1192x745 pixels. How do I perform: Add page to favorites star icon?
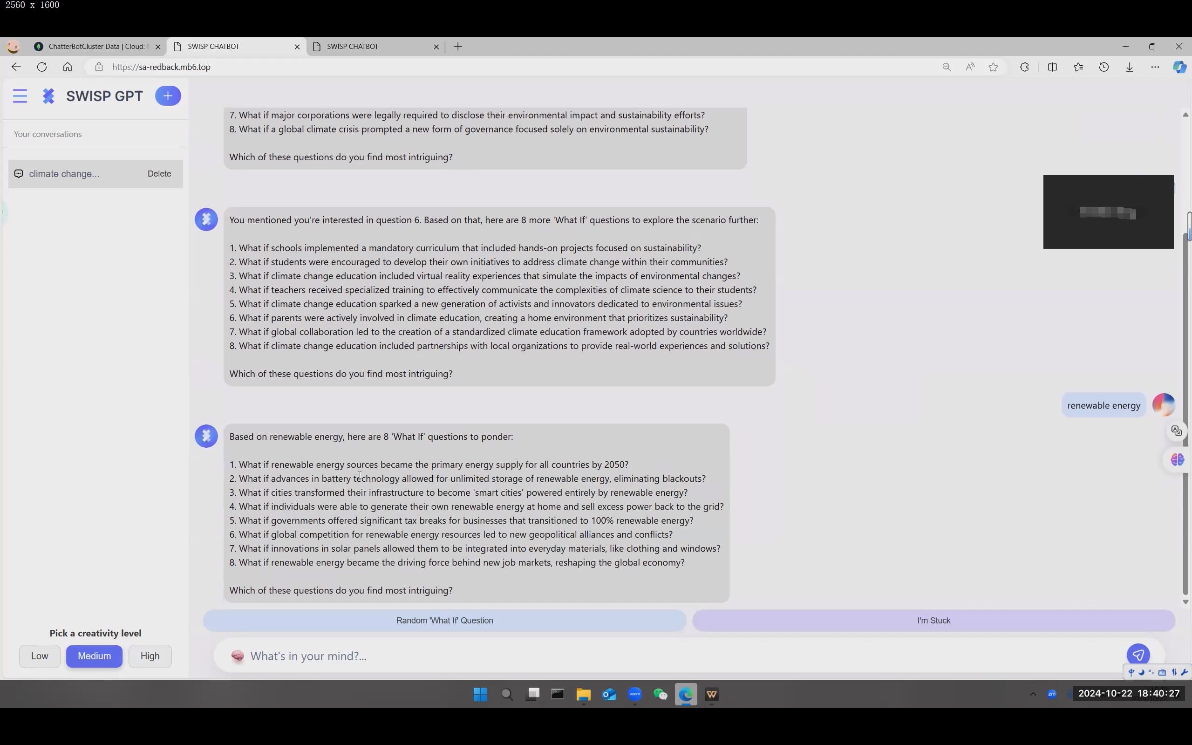(993, 67)
